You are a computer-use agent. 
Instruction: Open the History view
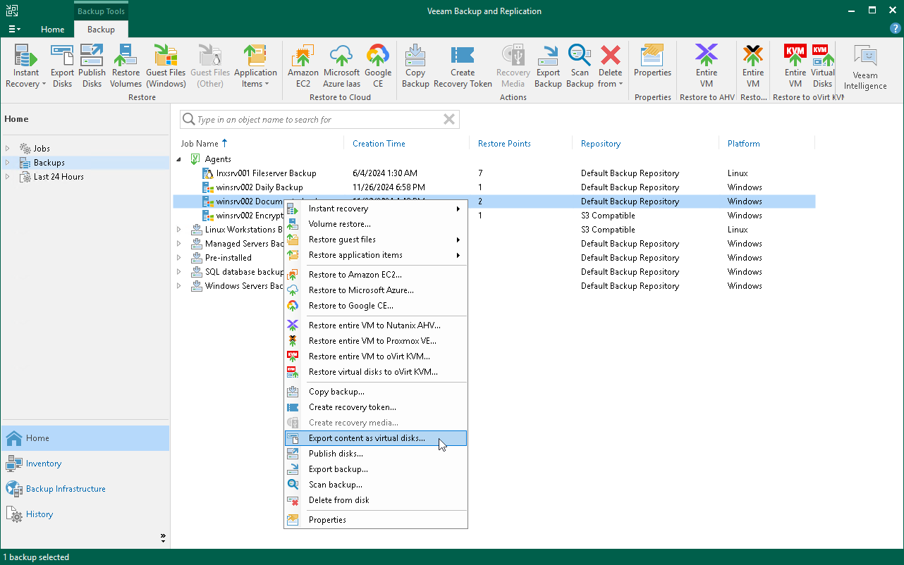(38, 514)
